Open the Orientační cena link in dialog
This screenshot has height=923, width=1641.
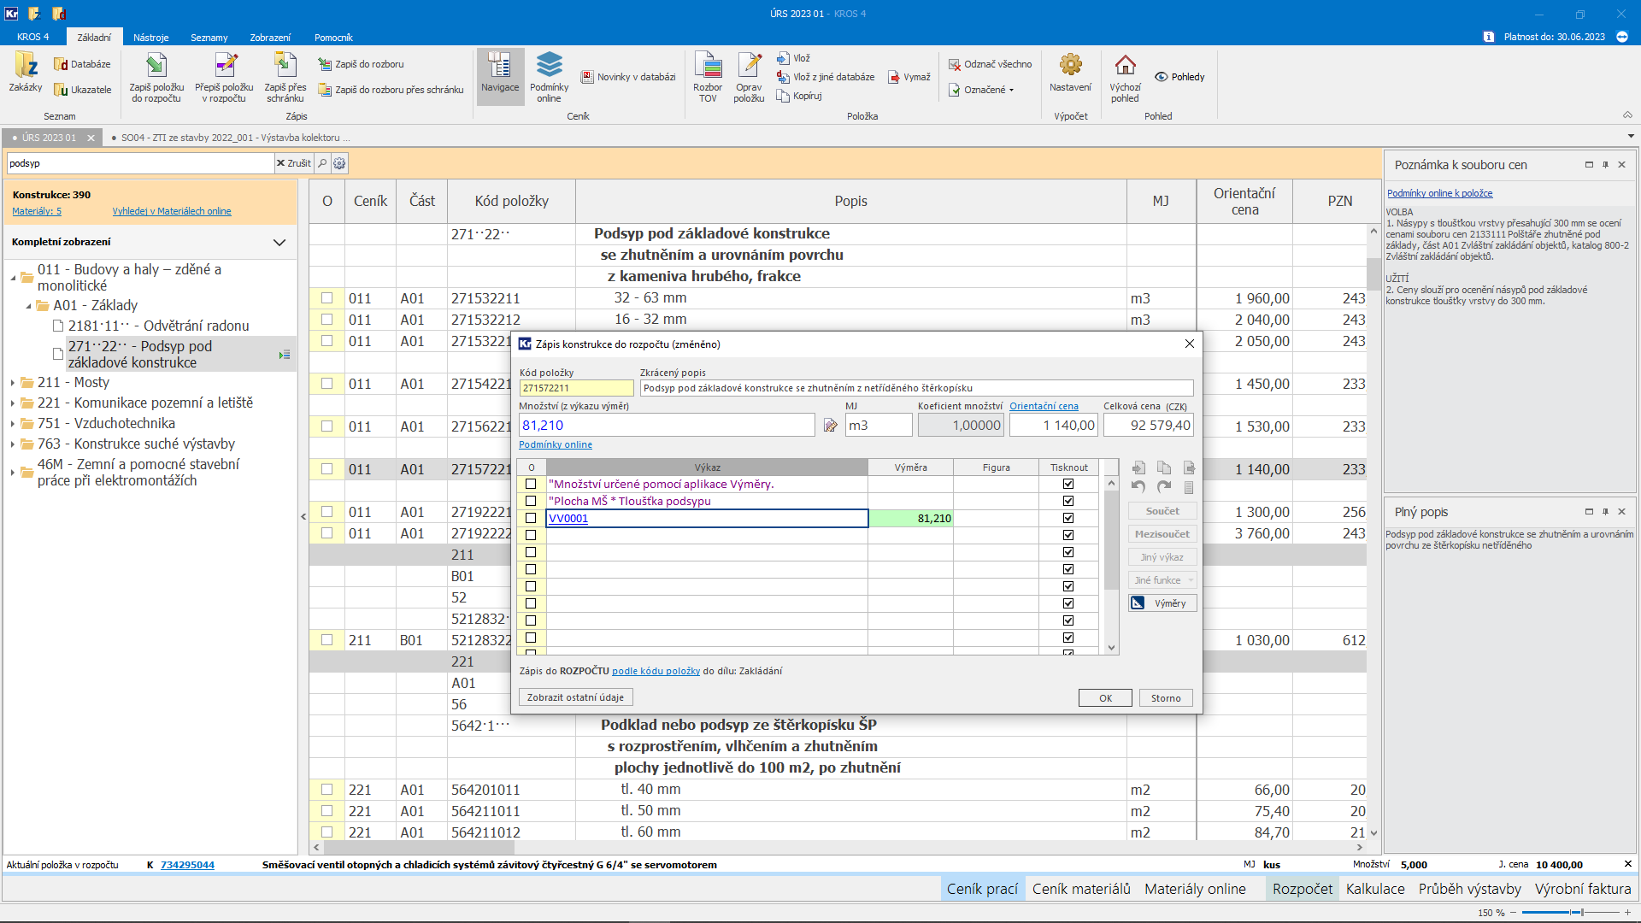[x=1044, y=407]
